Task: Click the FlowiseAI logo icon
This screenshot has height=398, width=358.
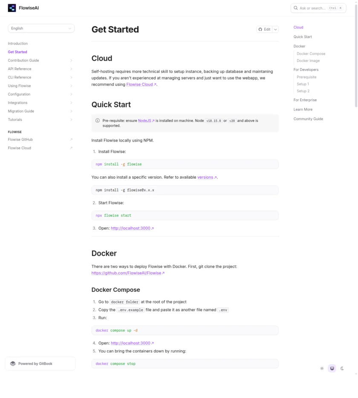Action: coord(12,8)
